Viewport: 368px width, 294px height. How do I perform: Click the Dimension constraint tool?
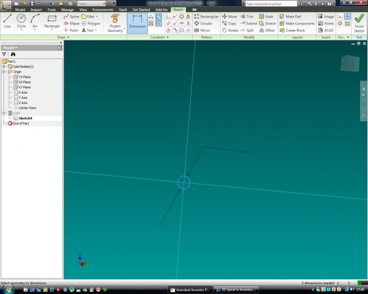[137, 22]
